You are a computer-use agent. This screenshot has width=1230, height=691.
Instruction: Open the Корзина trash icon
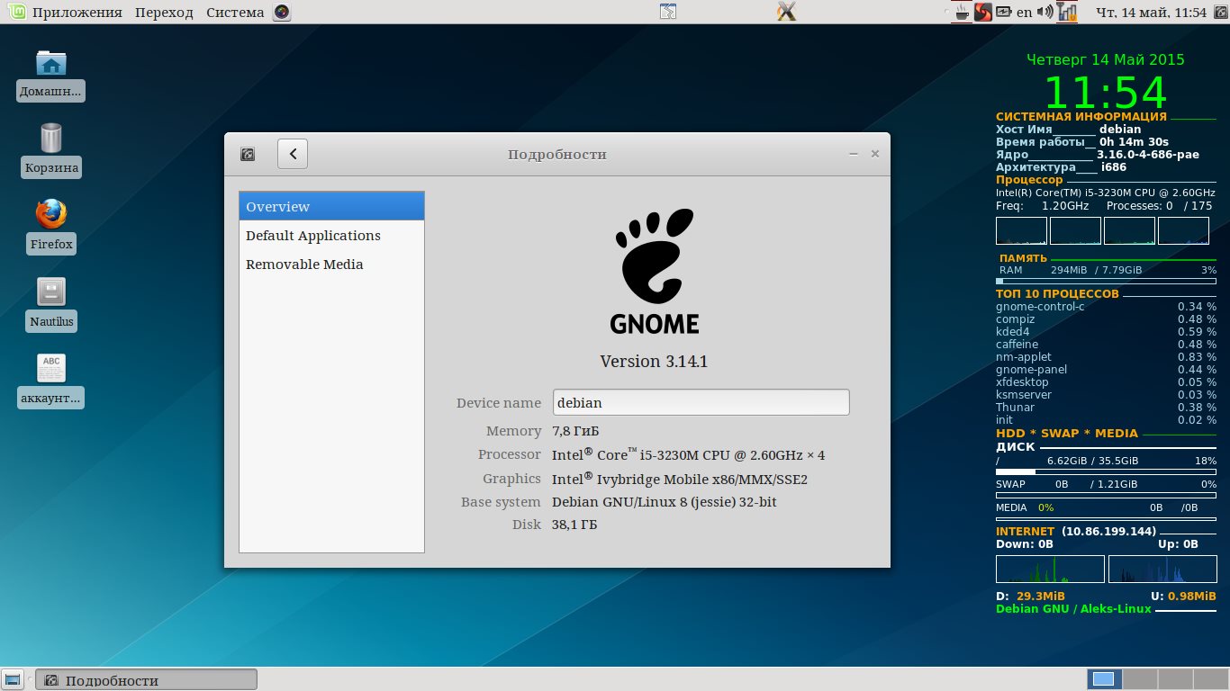click(51, 139)
